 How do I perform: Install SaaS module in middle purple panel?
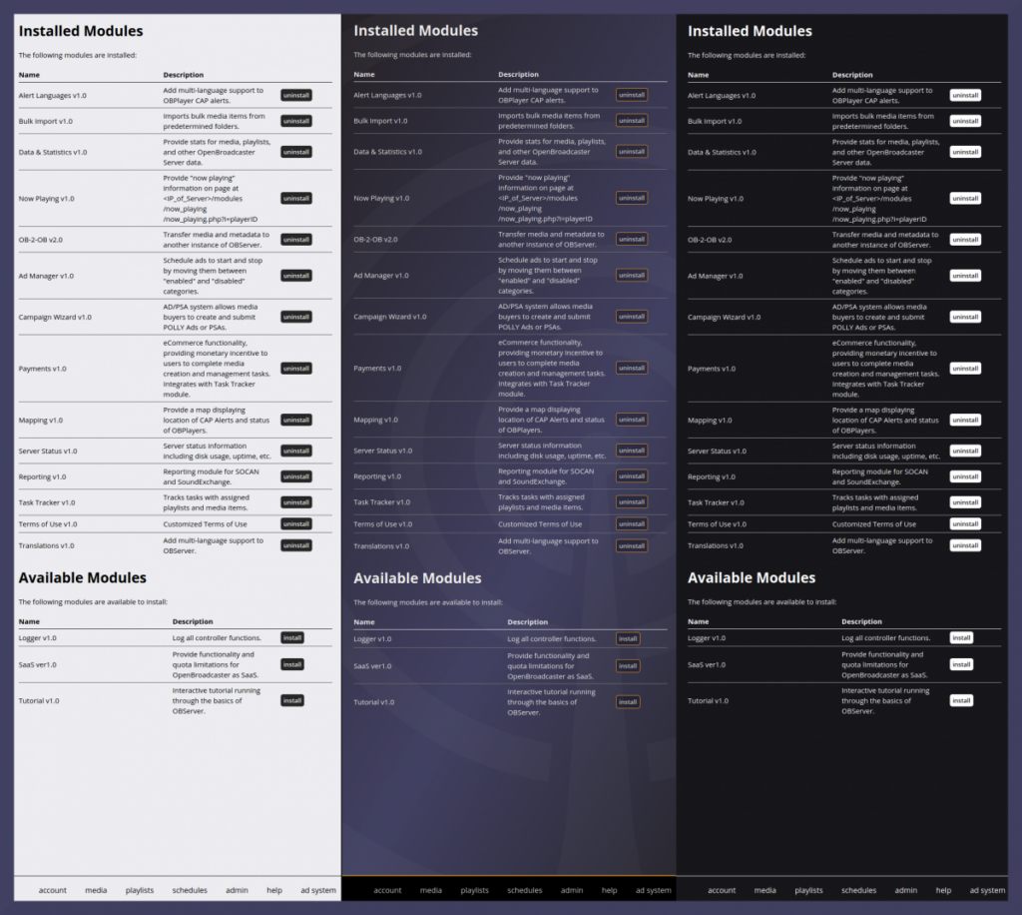tap(628, 666)
